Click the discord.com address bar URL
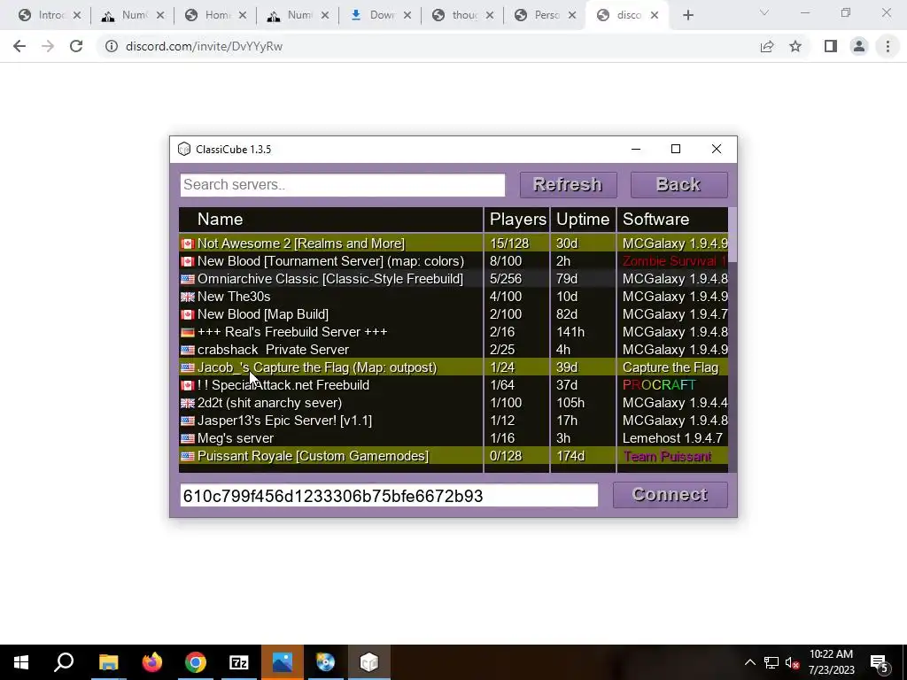The image size is (907, 680). coord(204,46)
